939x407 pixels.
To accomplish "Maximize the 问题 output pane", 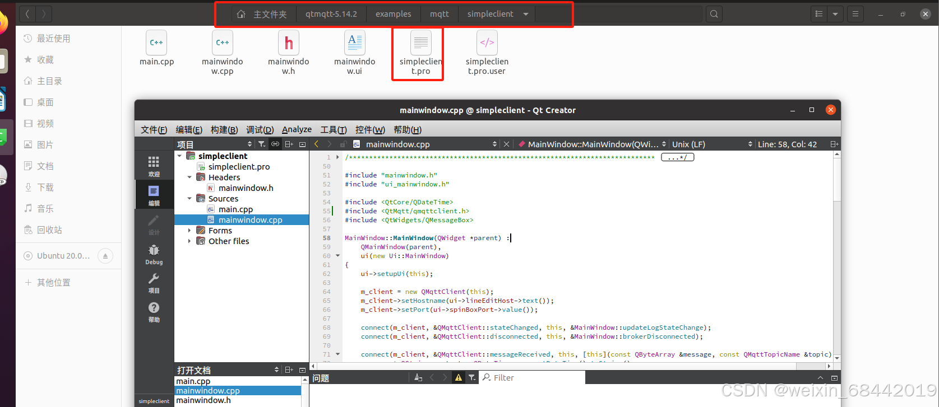I will pos(821,378).
